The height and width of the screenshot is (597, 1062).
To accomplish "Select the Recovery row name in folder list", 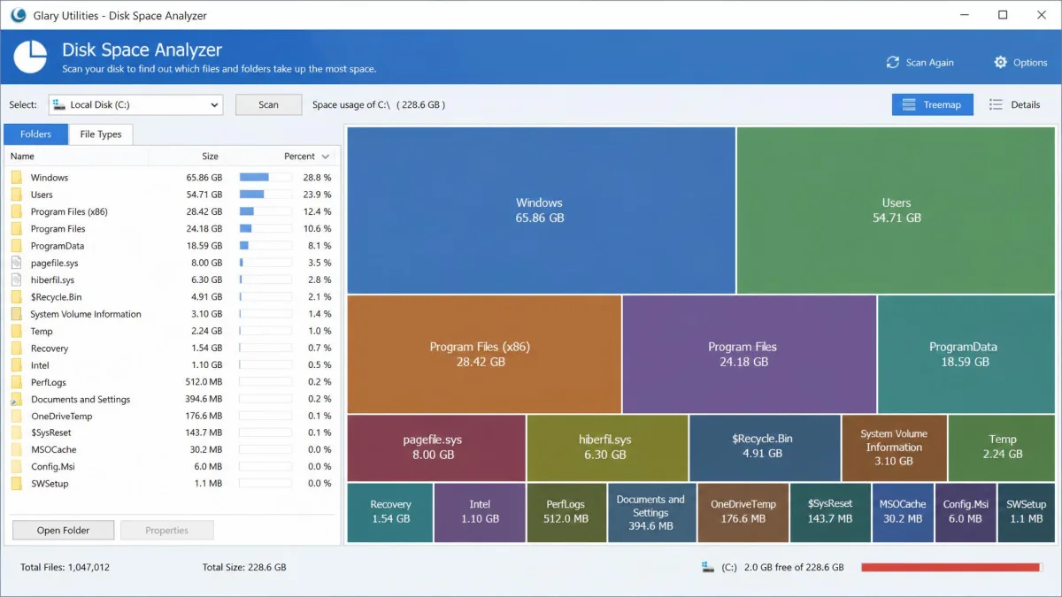I will 50,348.
